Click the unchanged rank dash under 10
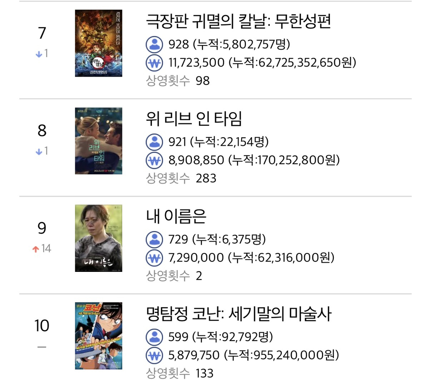Image resolution: width=431 pixels, height=383 pixels. pyautogui.click(x=42, y=347)
